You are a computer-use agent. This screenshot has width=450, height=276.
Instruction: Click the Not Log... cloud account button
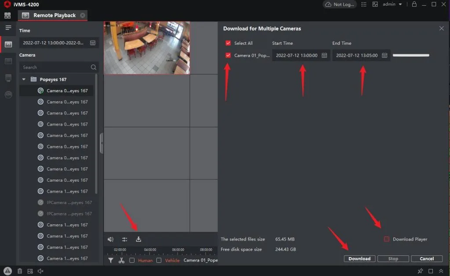point(340,4)
